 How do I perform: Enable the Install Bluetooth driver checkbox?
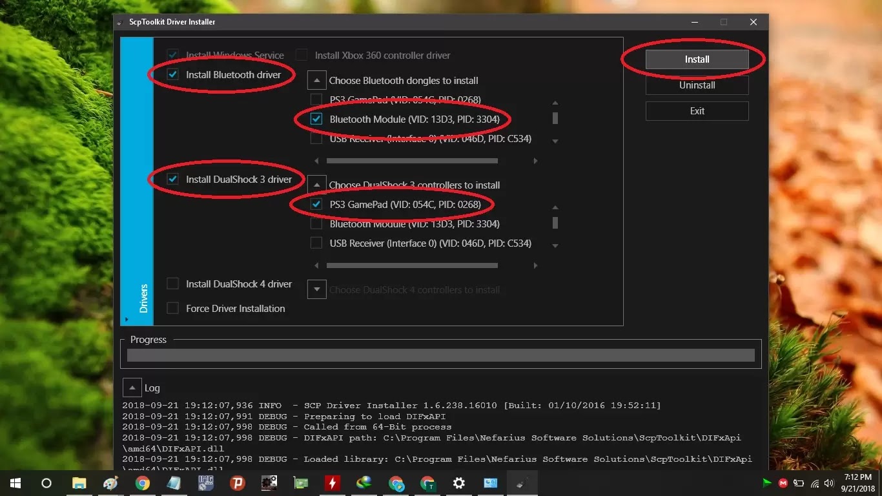[x=173, y=74]
